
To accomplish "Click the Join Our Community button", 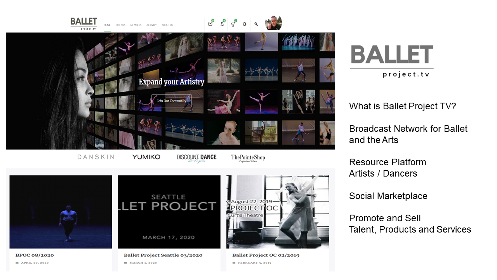I will (171, 101).
